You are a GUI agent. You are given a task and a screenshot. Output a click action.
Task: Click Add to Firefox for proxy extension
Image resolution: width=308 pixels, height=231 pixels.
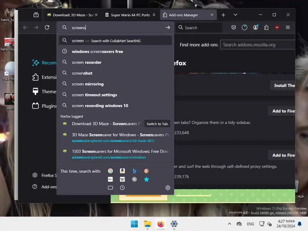(x=282, y=155)
